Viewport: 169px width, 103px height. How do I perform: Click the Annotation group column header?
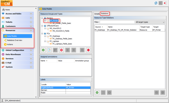(83, 61)
